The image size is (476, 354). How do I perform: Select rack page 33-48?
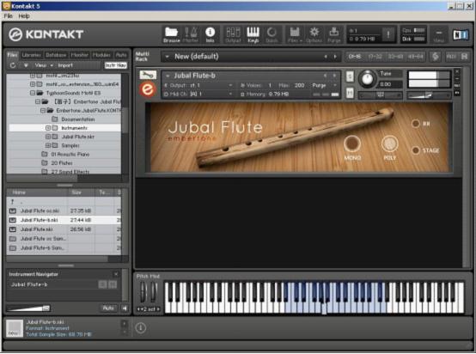(395, 57)
